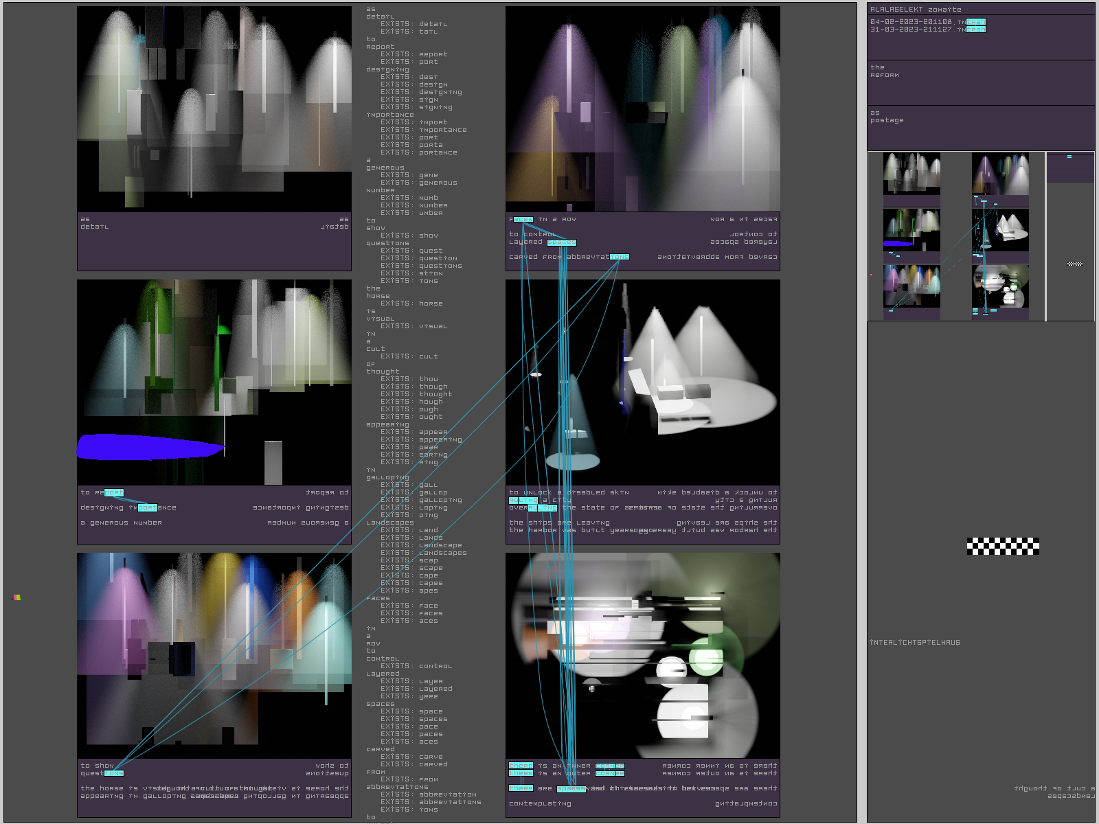Click highlighted 'corner' in 'inner corner' line

pos(610,766)
